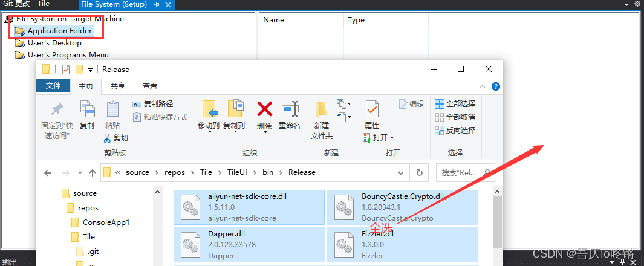
Task: Select the source folder in navigation pane
Action: 79,193
